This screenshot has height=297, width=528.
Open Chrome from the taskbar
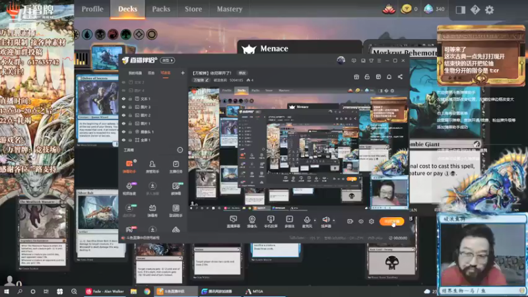(x=147, y=292)
